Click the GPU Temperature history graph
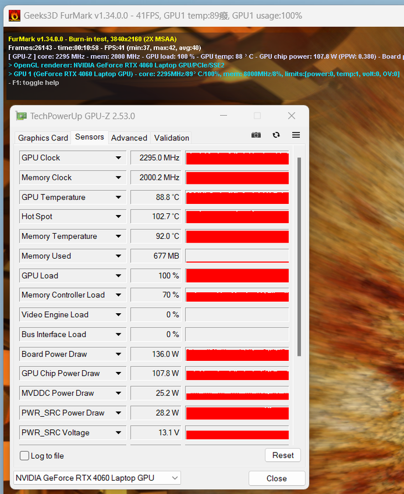 click(237, 197)
